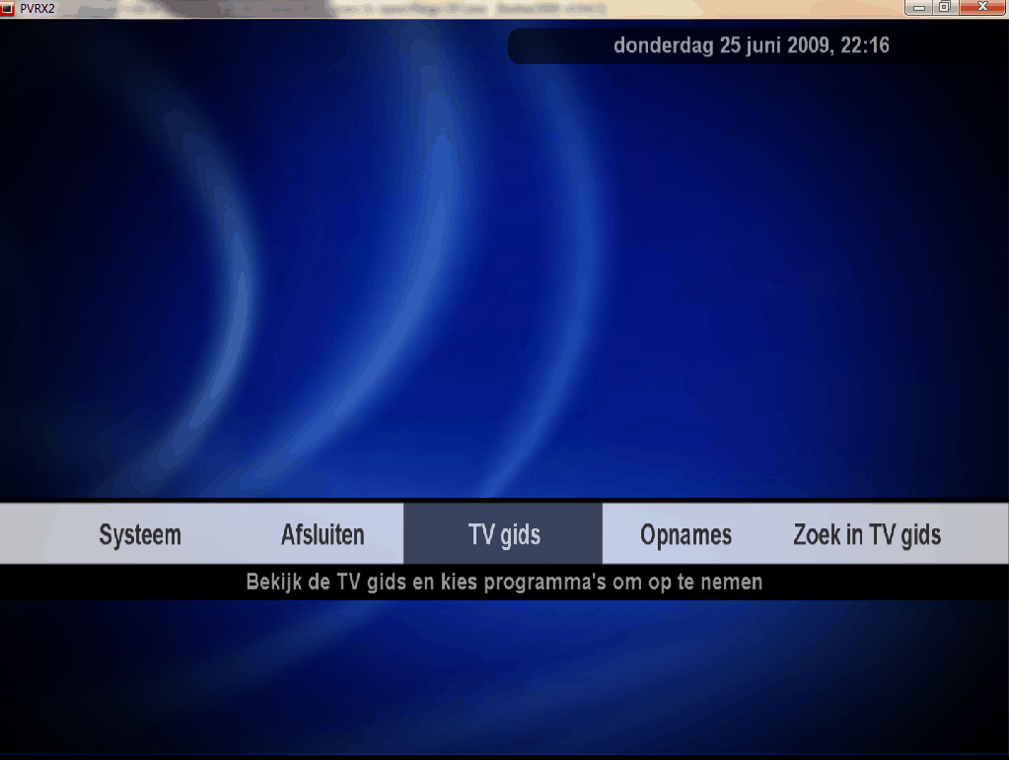The image size is (1009, 760).
Task: Click the dark background area below the description bar
Action: pyautogui.click(x=503, y=680)
